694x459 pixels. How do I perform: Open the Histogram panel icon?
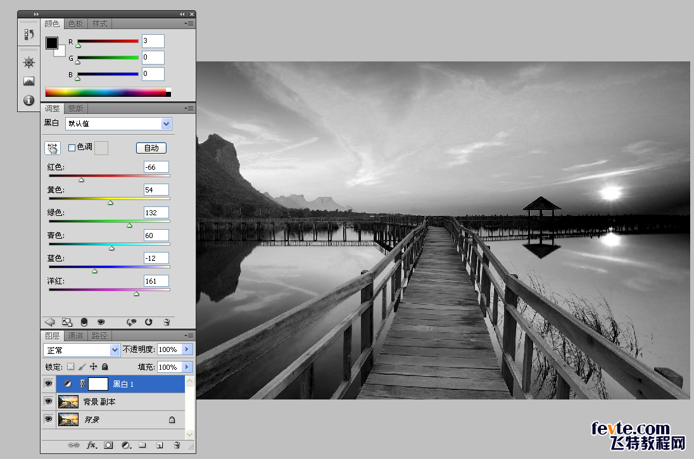[28, 82]
